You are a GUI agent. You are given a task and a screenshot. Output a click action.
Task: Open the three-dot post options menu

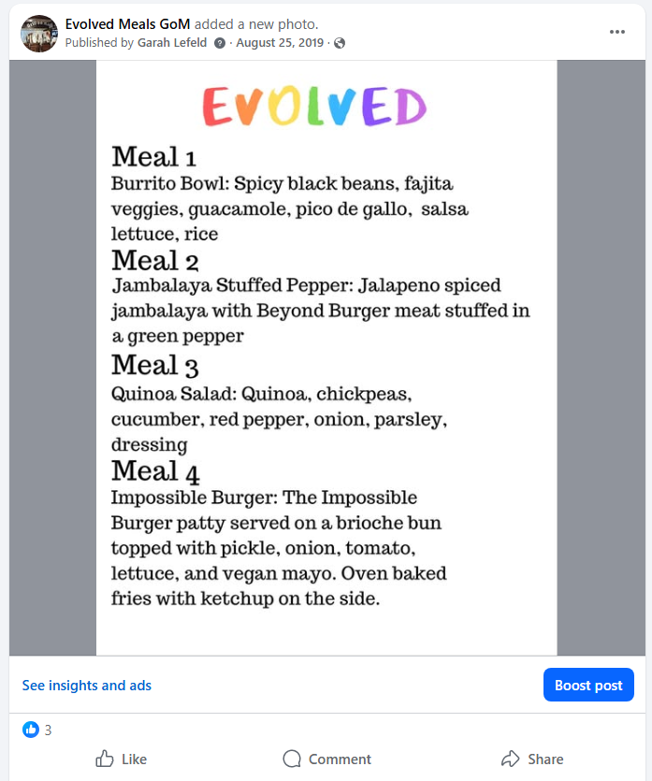click(616, 32)
